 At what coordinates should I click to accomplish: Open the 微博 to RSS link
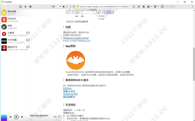click(69, 91)
